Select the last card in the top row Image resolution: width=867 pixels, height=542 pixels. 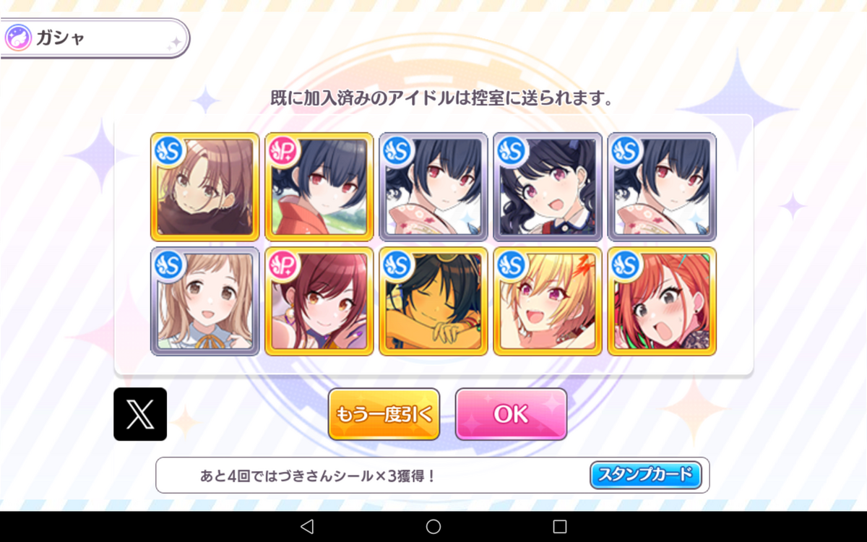coord(661,186)
